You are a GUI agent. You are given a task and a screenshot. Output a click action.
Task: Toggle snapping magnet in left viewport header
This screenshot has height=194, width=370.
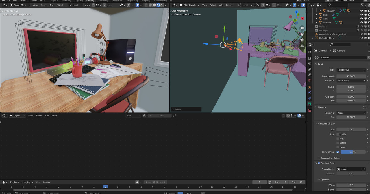click(93, 5)
